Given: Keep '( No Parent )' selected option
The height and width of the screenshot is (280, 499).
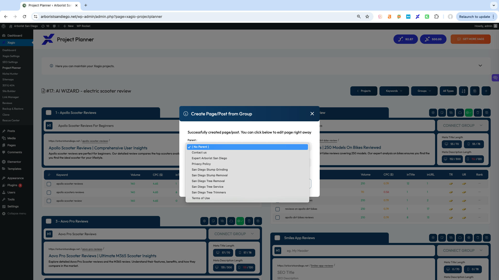Looking at the screenshot, I should pos(247,147).
